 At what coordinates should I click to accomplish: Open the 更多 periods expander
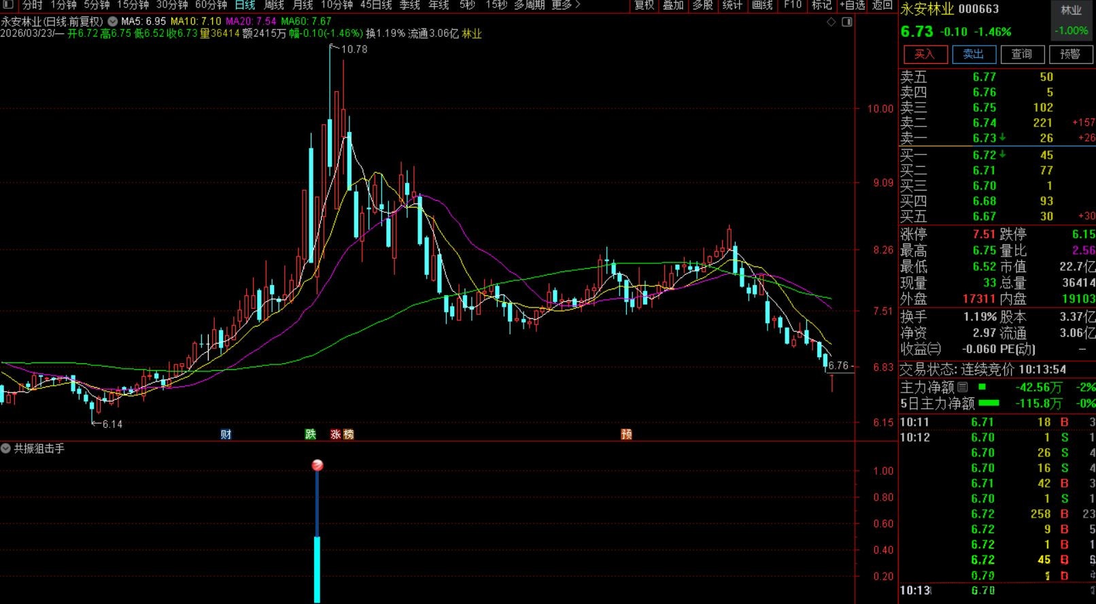566,5
